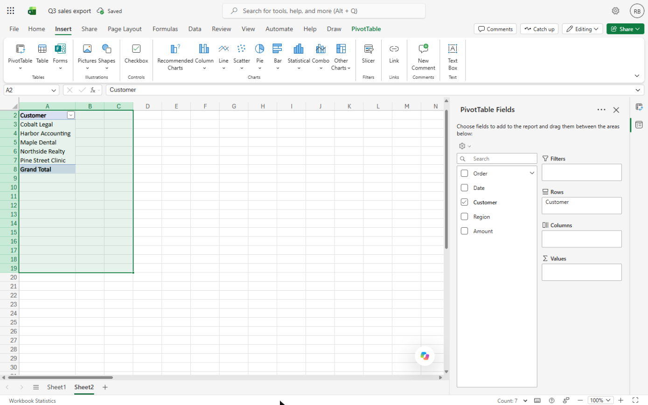Image resolution: width=648 pixels, height=405 pixels.
Task: Click the Share button
Action: pyautogui.click(x=625, y=29)
